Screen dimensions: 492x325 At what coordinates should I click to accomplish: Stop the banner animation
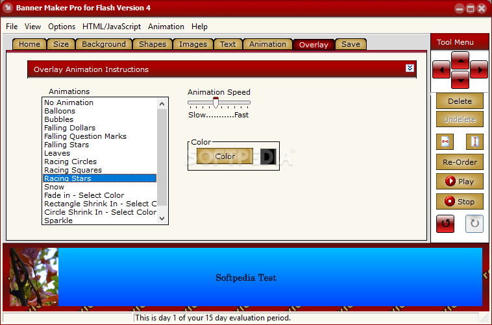460,201
